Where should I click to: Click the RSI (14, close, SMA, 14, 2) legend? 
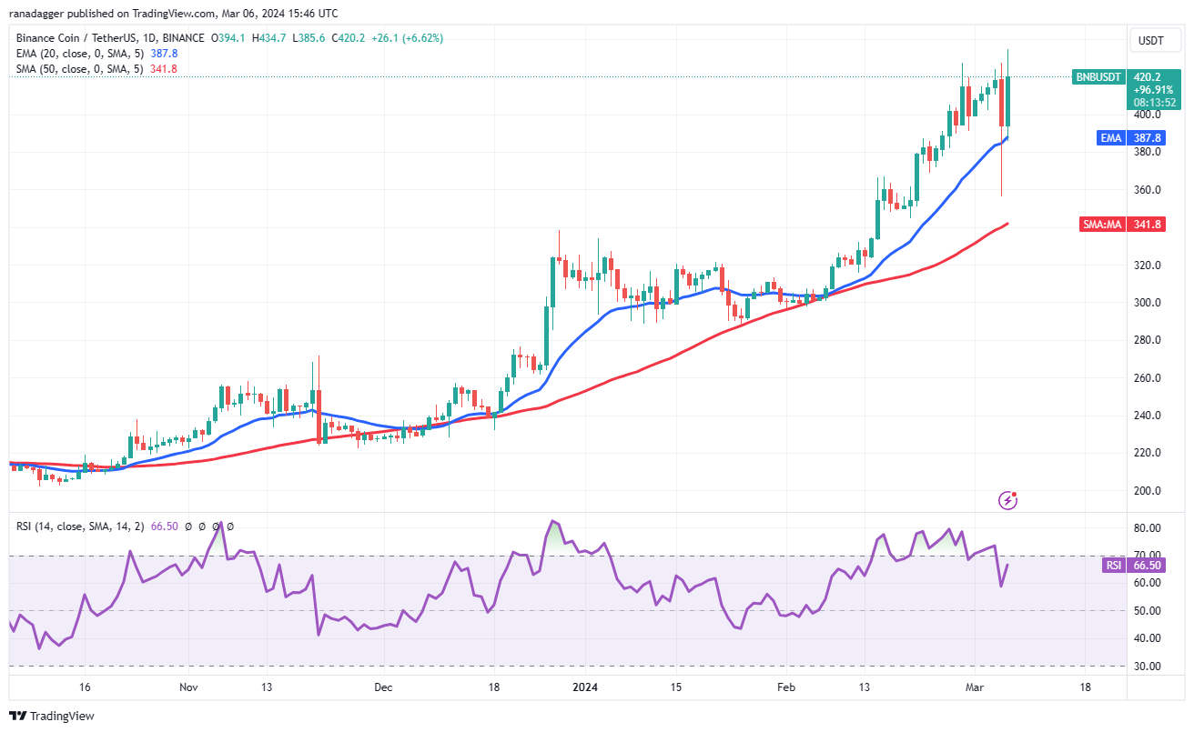click(x=78, y=526)
